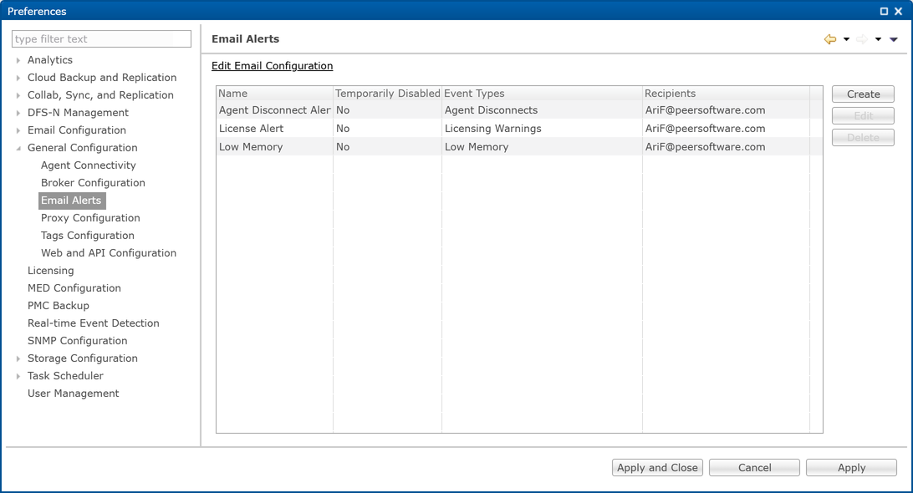
Task: Sort by the Name column header
Action: [x=275, y=93]
